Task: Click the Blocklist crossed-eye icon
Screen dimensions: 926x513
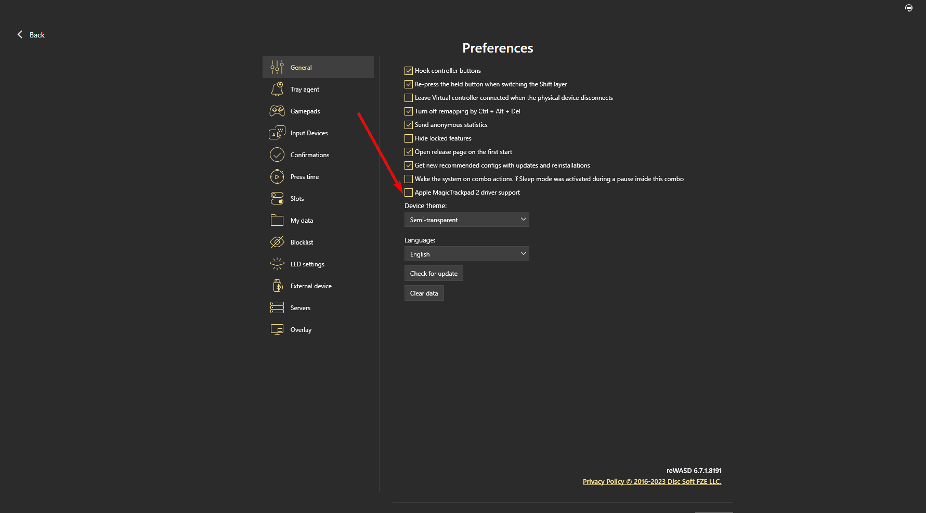Action: tap(277, 242)
